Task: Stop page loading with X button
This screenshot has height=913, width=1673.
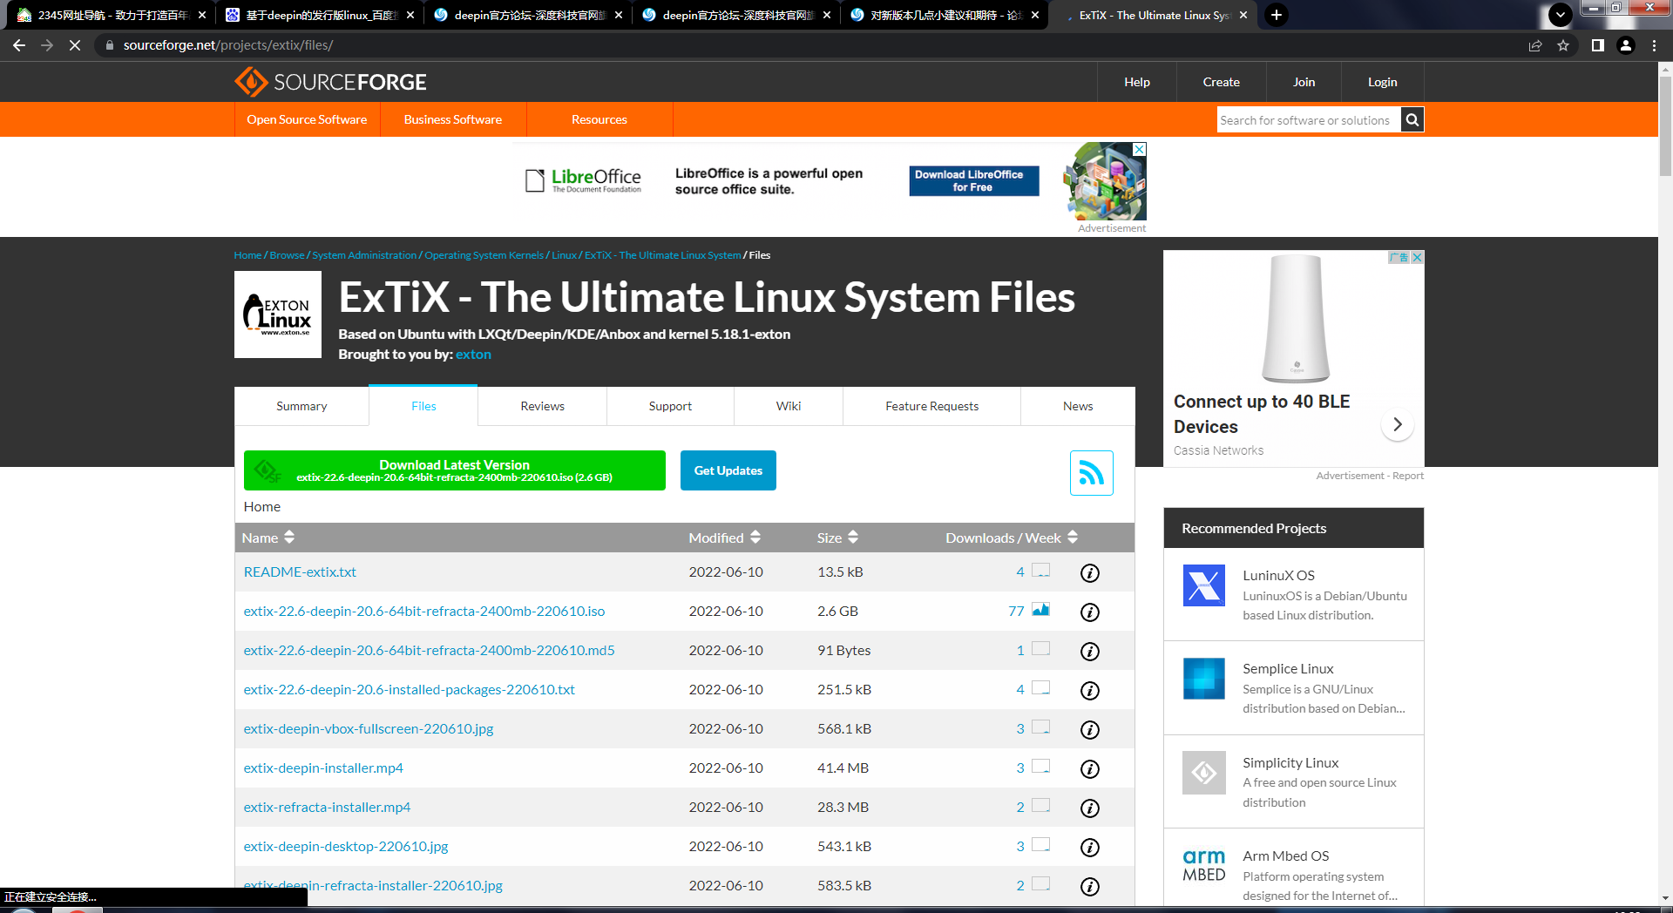Action: (x=75, y=45)
